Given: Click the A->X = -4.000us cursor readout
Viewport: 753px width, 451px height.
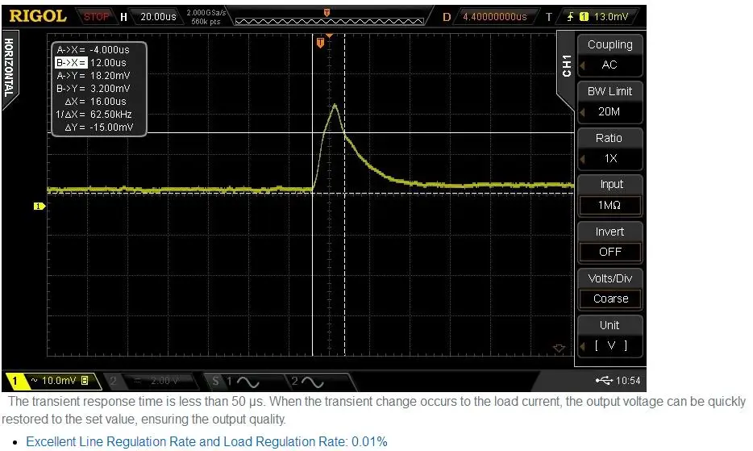Looking at the screenshot, I should [93, 49].
